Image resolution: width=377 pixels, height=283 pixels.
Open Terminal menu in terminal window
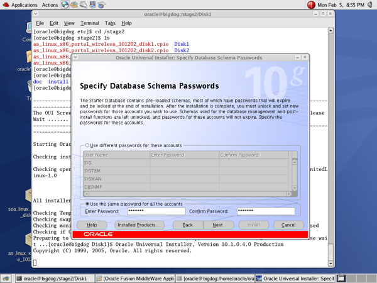pos(90,23)
